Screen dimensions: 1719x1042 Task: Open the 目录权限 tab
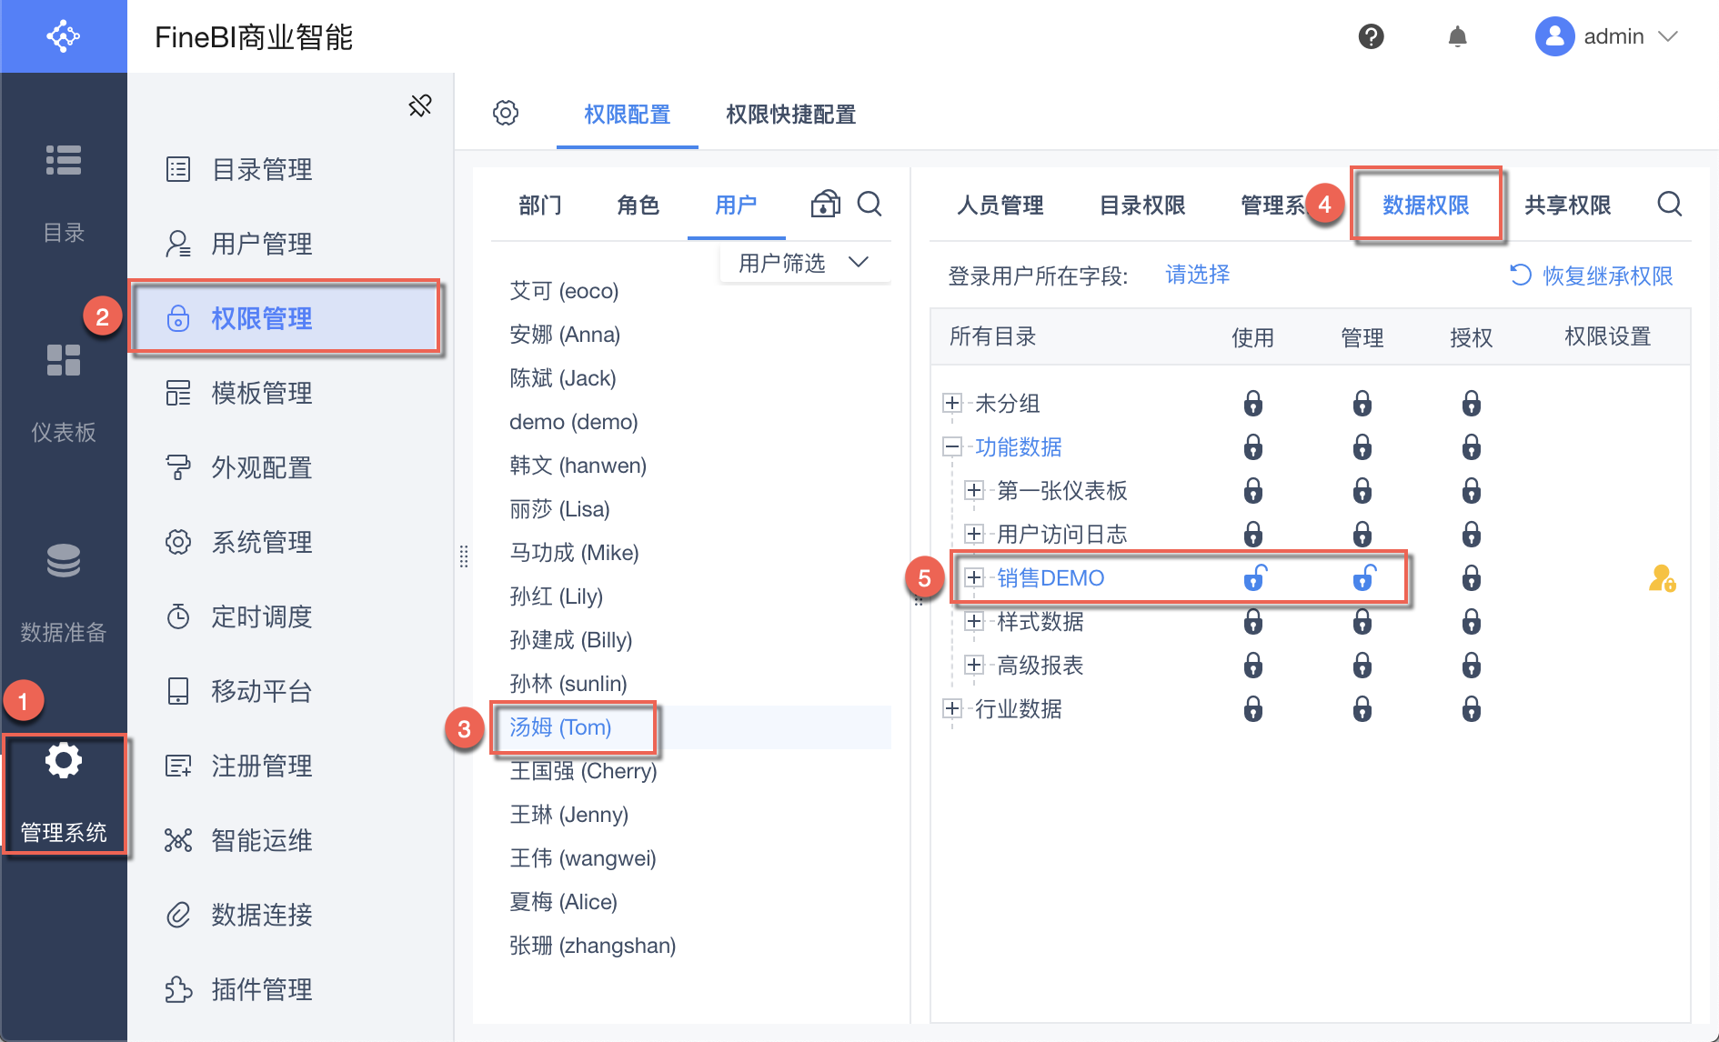(1142, 205)
